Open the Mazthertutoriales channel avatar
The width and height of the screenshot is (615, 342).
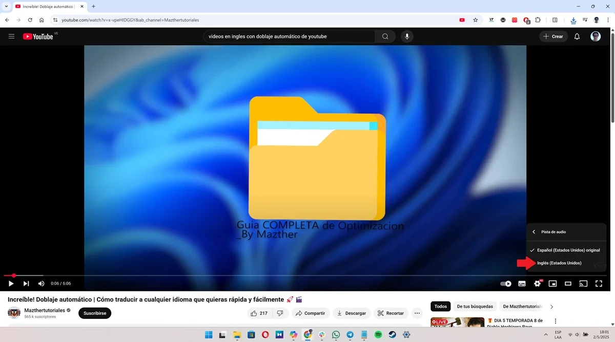pos(14,313)
